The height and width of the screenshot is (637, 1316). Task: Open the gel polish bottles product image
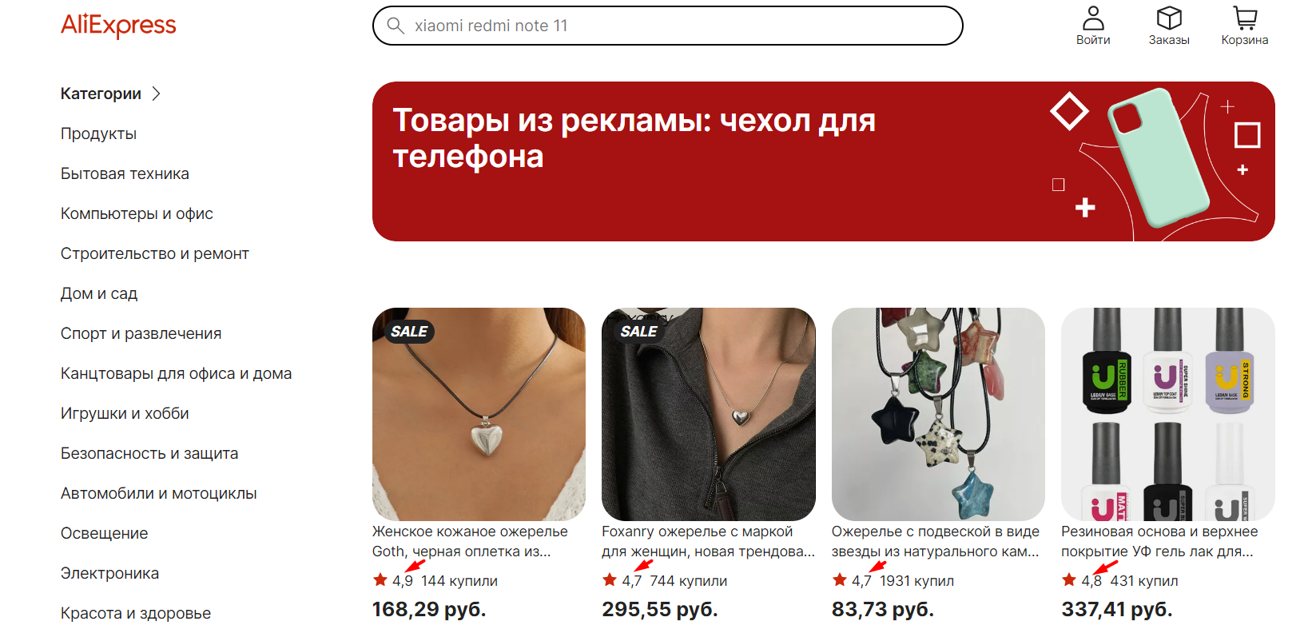[x=1167, y=414]
